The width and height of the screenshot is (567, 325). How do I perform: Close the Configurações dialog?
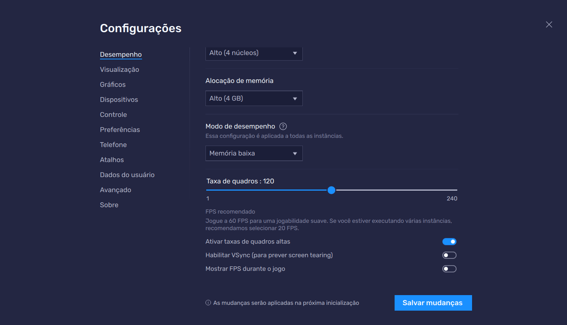[549, 24]
